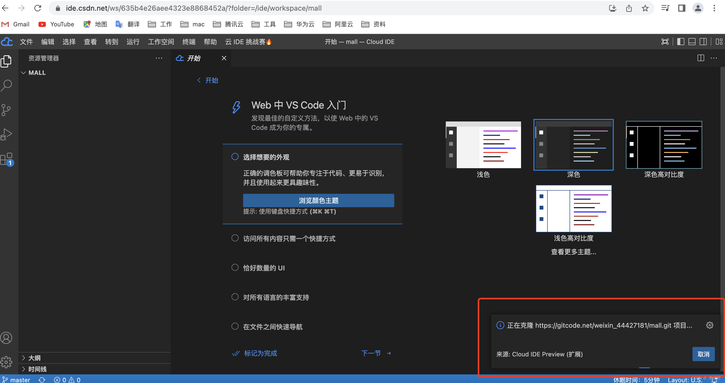
Task: Open 云 IDE 挑战赛 menu item
Action: pos(248,42)
